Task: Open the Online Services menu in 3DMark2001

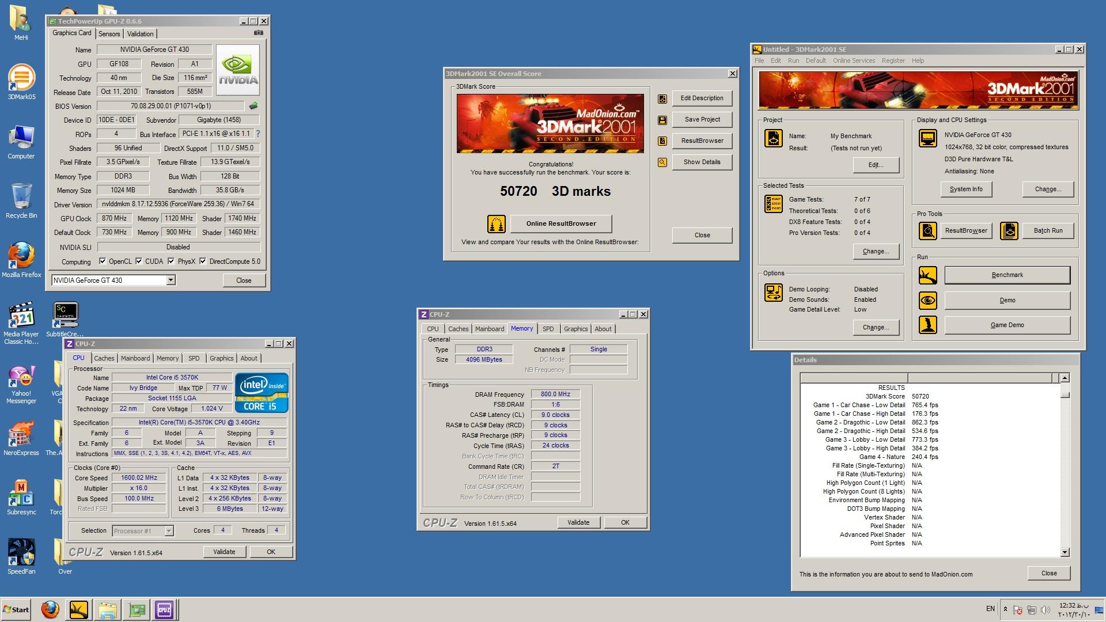Action: (x=854, y=60)
